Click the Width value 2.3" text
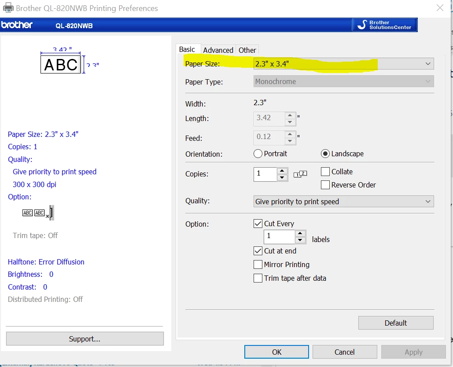 (x=260, y=103)
